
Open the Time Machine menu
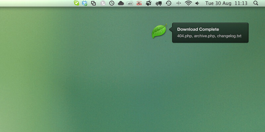point(169,3)
